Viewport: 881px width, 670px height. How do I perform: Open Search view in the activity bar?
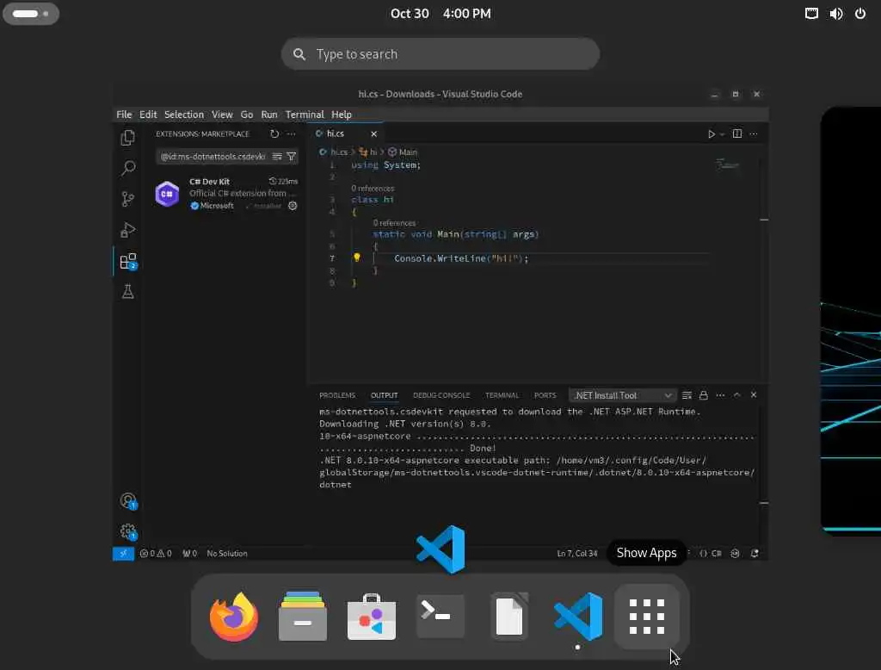click(127, 168)
